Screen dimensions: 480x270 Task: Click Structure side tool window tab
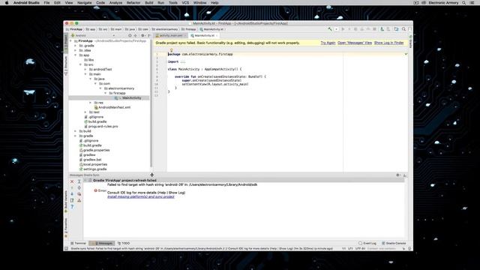[66, 66]
